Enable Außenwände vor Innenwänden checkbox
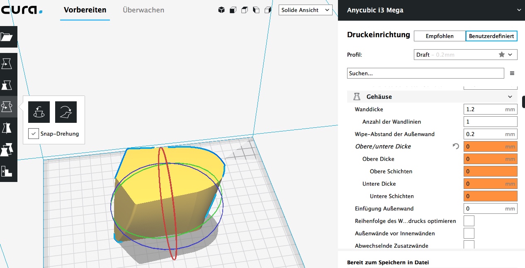This screenshot has height=268, width=525. 469,233
